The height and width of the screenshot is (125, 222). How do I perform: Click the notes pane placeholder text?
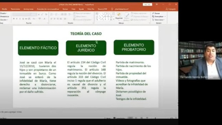tap(11, 112)
